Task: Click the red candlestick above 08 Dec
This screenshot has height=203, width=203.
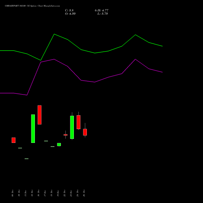Action: [x=13, y=140]
